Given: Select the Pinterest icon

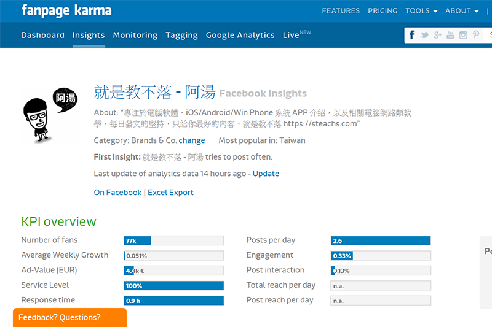Looking at the screenshot, I should click(476, 35).
